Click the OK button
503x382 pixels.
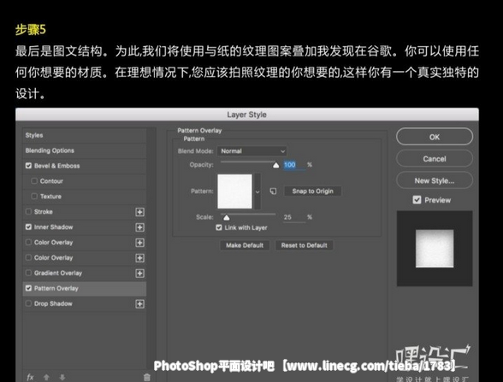(435, 137)
